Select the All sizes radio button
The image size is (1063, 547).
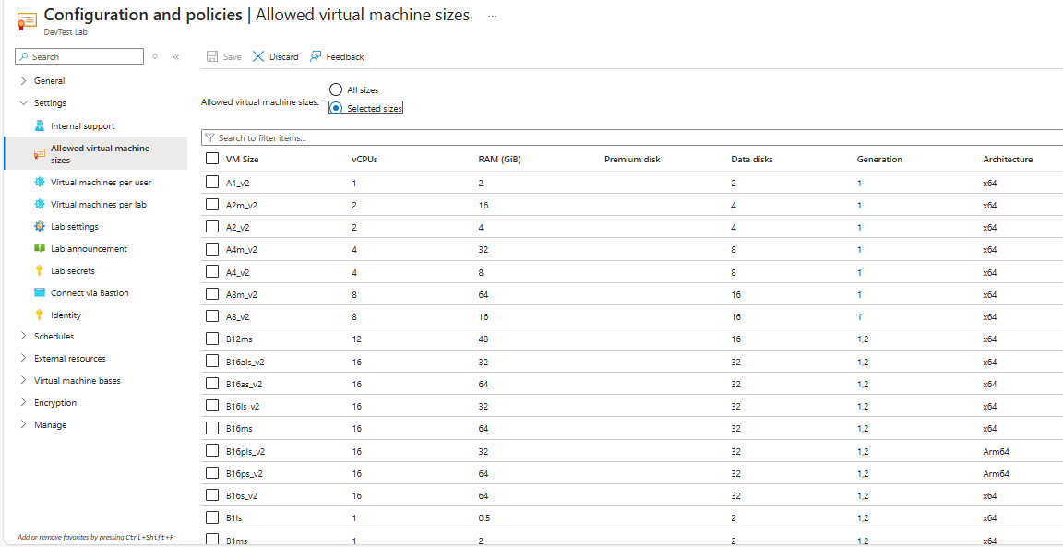(x=335, y=89)
